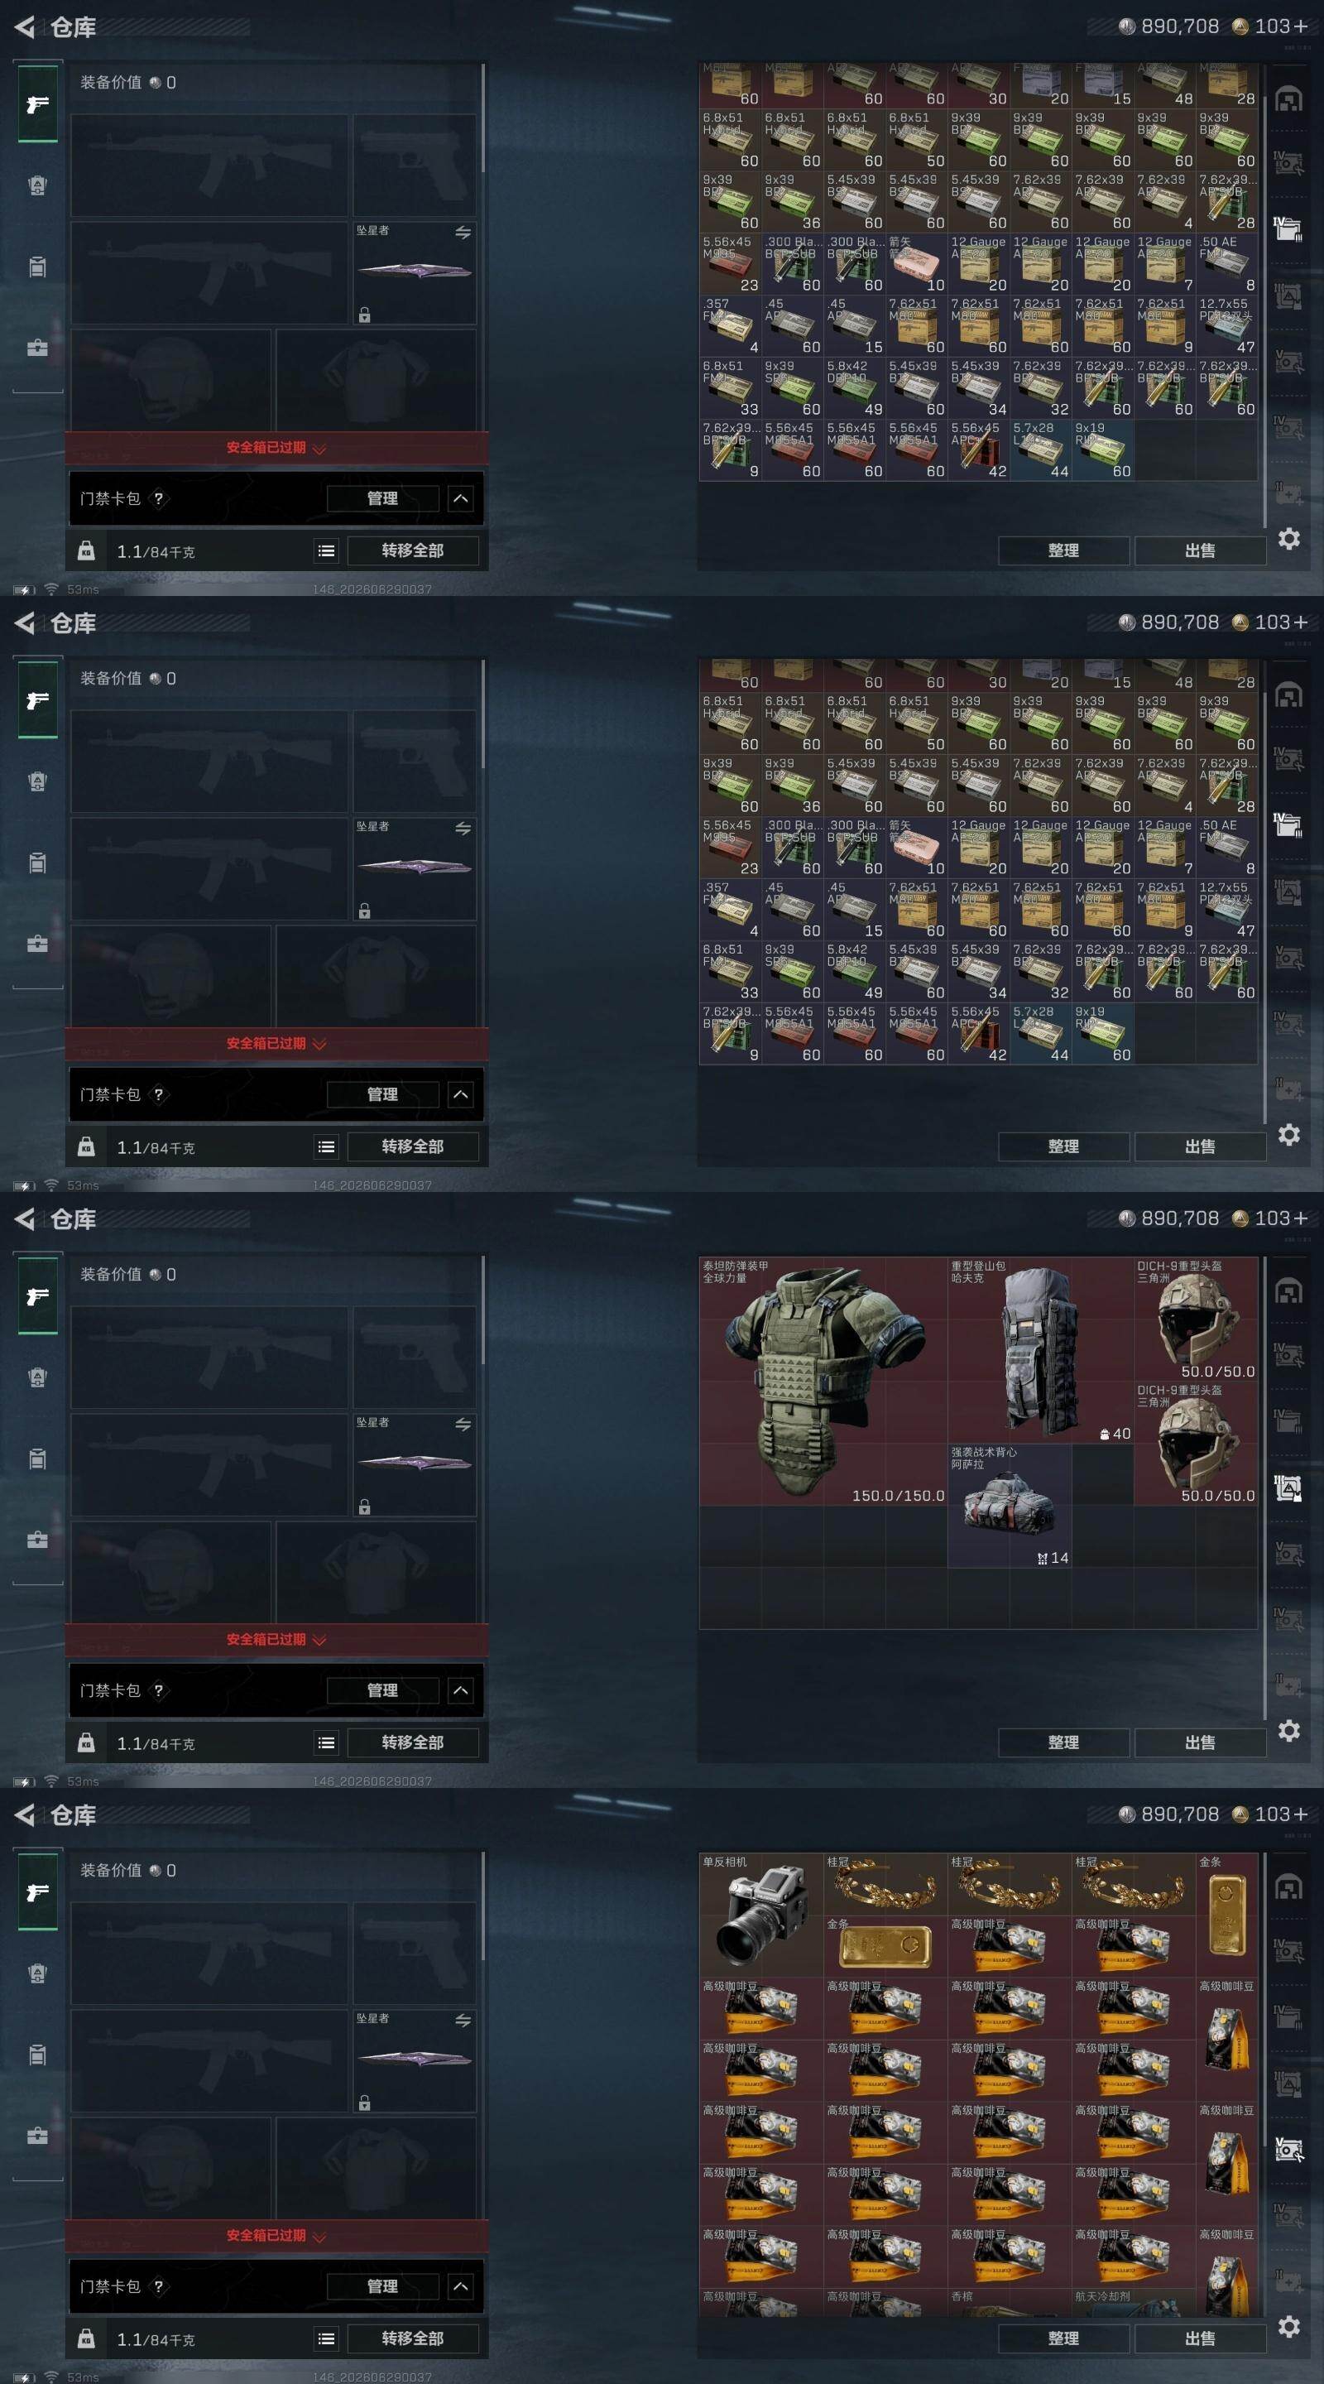Viewport: 1324px width, 2384px height.
Task: In the armor screenshot, click the plus icon after 103
Action: pyautogui.click(x=1300, y=1218)
